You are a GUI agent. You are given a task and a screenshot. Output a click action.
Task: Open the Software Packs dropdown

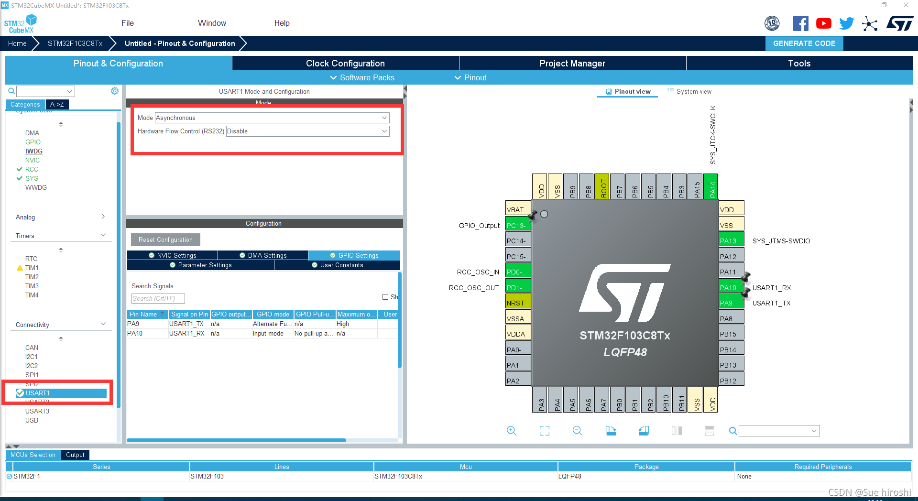362,77
